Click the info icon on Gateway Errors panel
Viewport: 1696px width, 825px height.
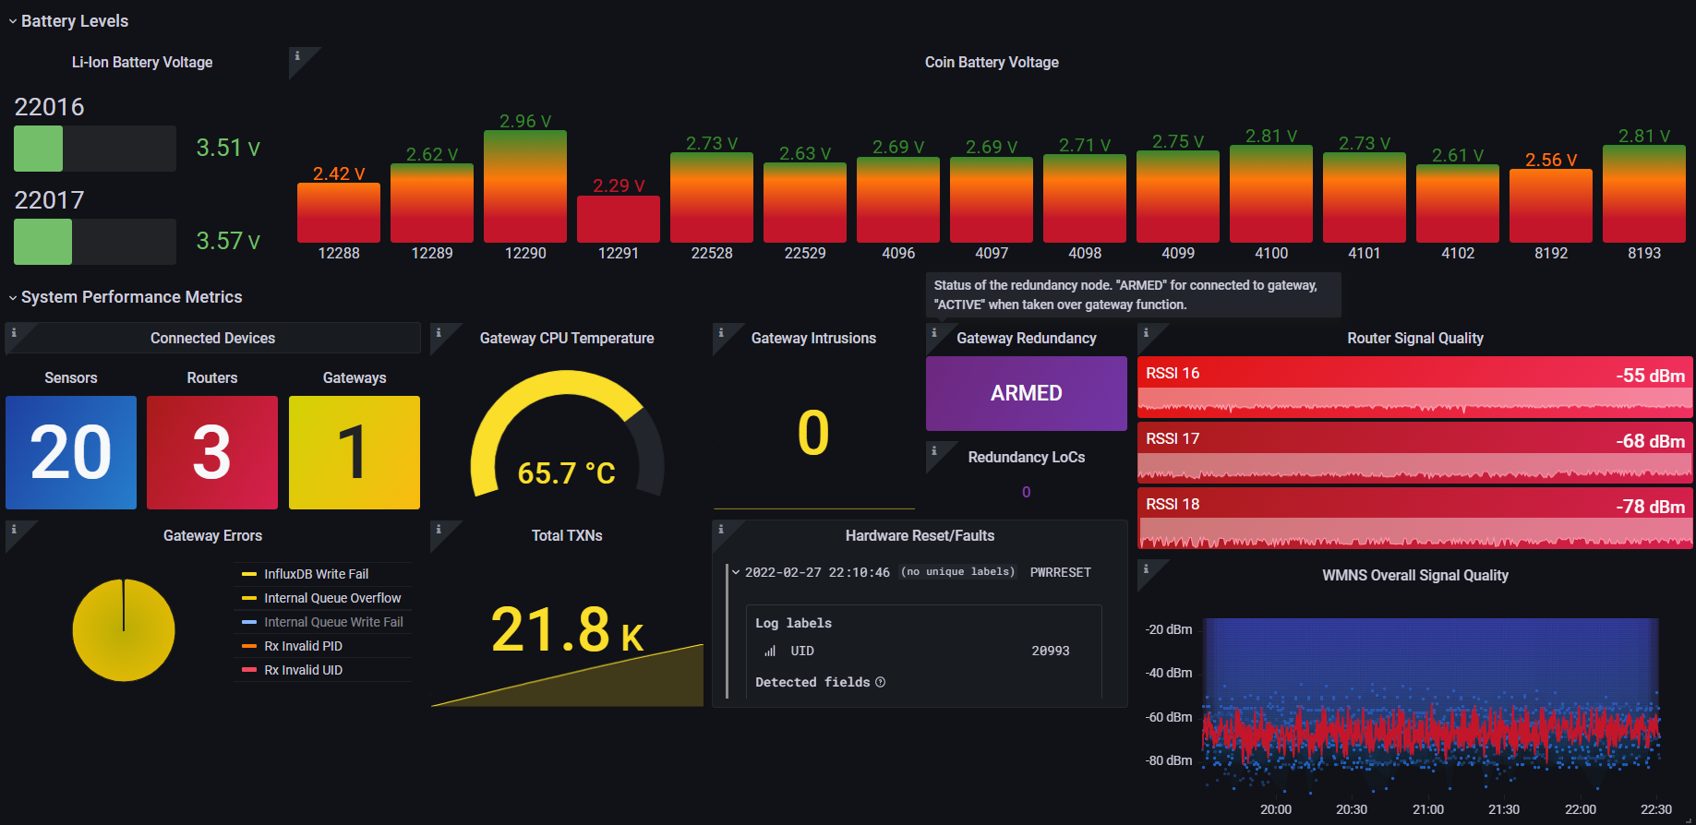pyautogui.click(x=14, y=530)
